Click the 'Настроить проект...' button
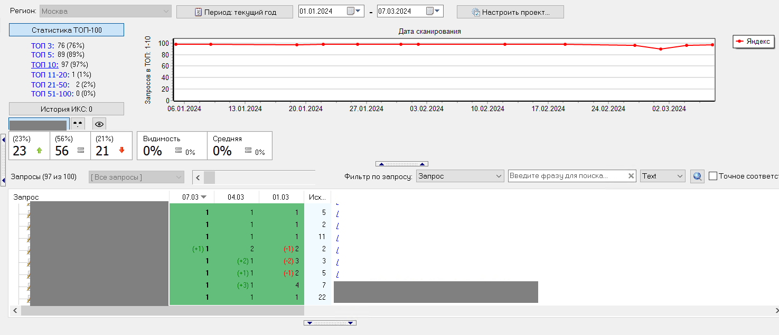 pos(510,12)
